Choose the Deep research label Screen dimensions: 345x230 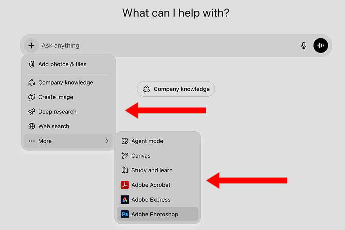[57, 112]
